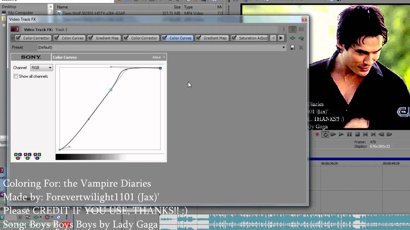The image size is (410, 230).
Task: Click the track 5 mute circle icon
Action: click(58, 217)
